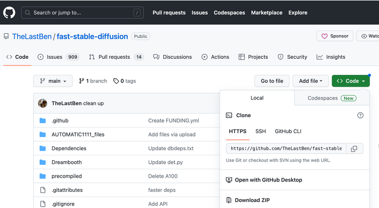Select the Code repository tab
Screen dimensions: 379x208
[x=18, y=57]
